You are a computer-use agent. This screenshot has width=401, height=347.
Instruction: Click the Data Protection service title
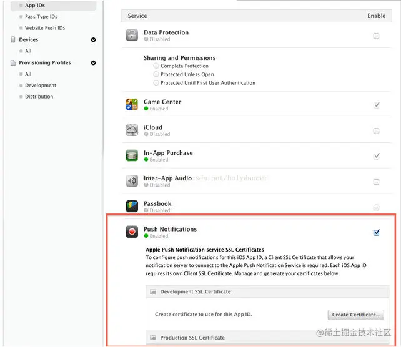pos(166,32)
